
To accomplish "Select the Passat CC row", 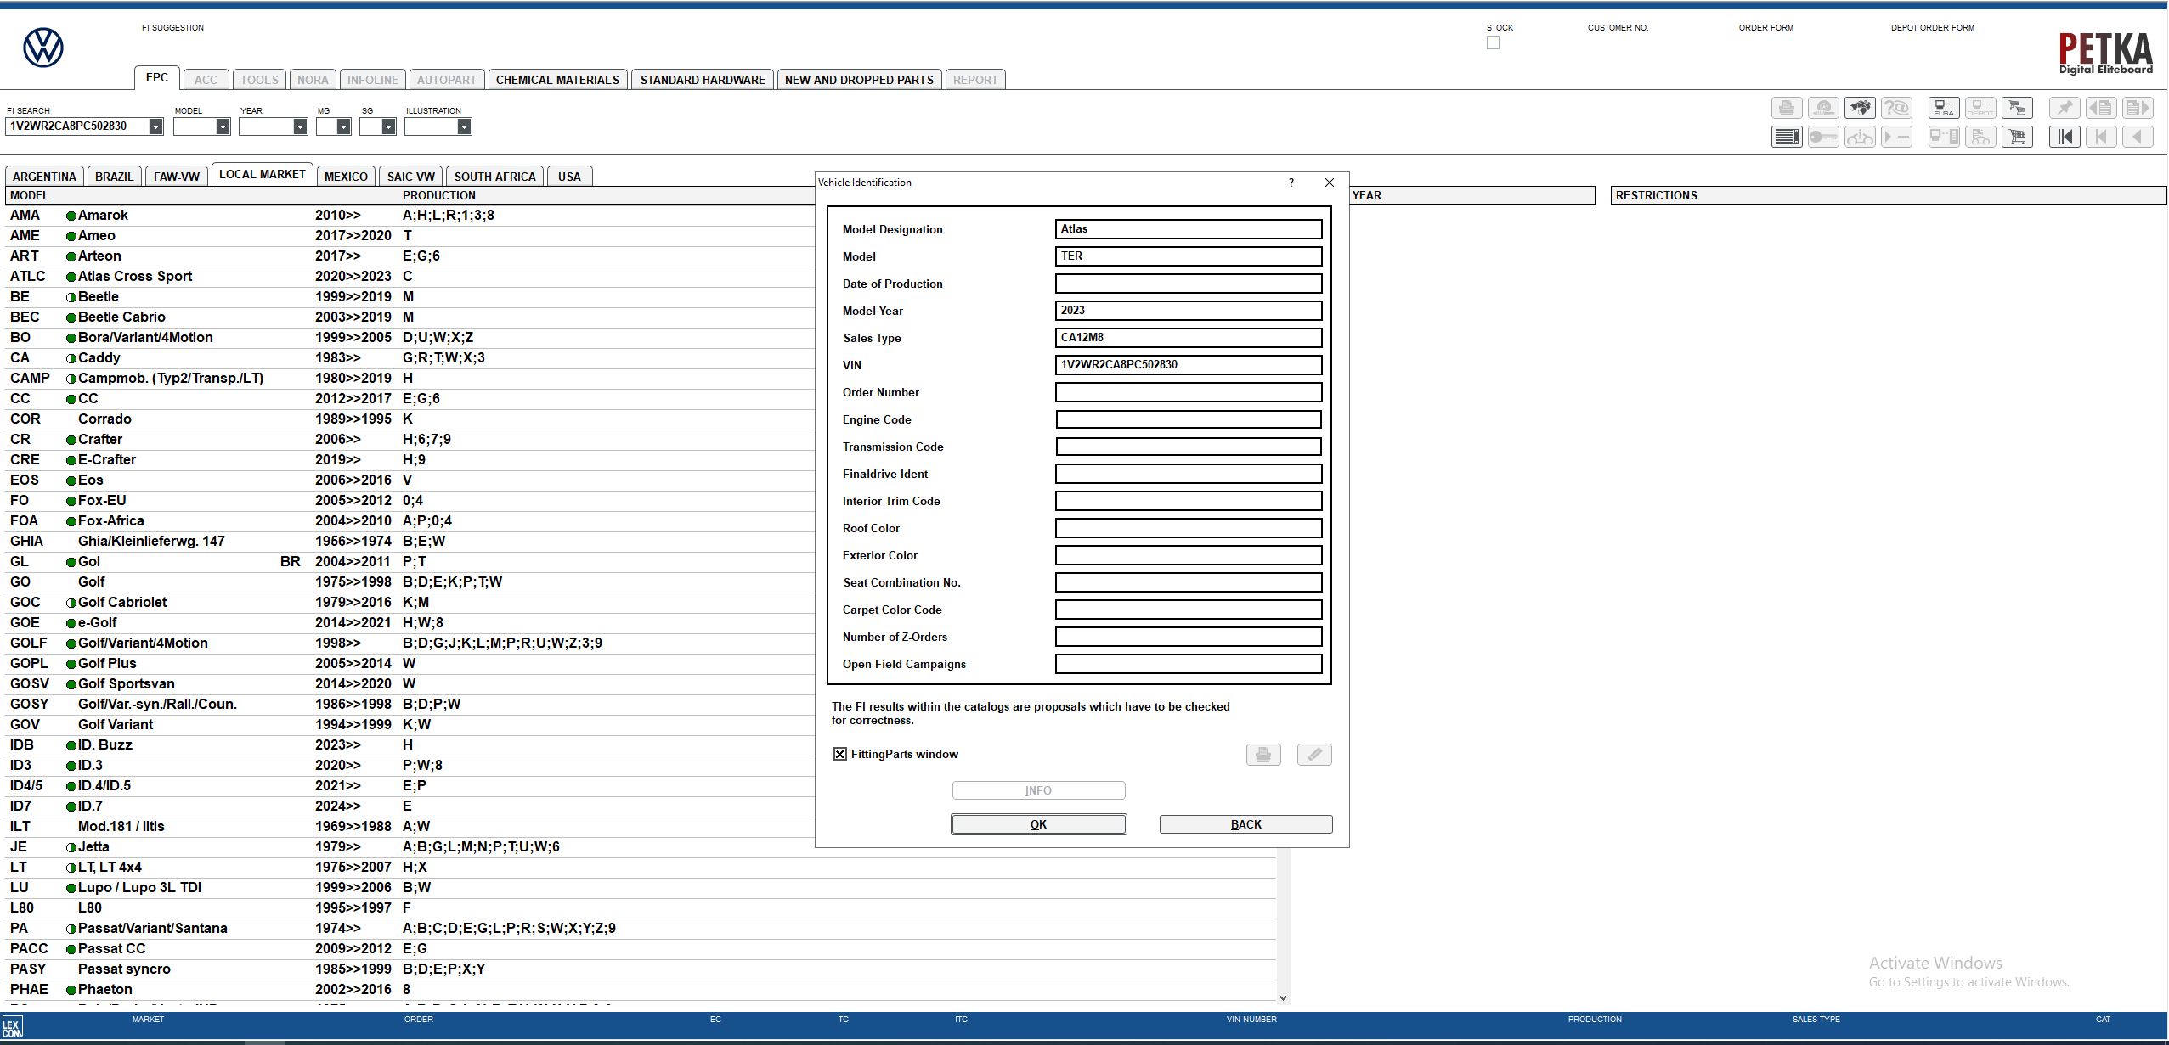I will click(x=641, y=949).
